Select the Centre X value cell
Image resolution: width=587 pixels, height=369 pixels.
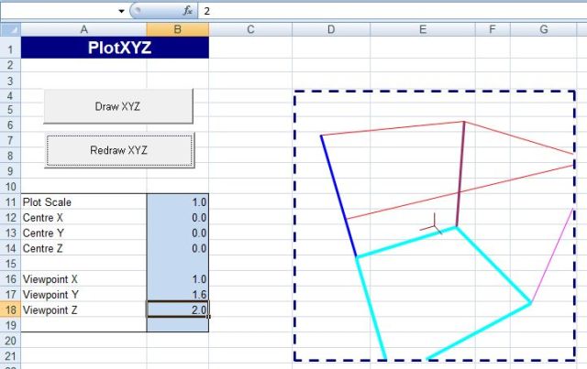(177, 217)
